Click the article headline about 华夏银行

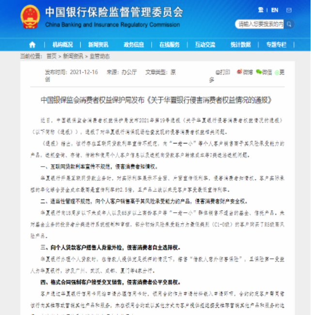156,100
